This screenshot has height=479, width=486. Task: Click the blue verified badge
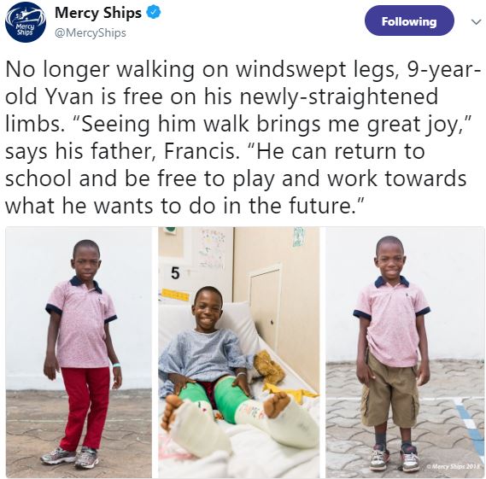tap(153, 13)
